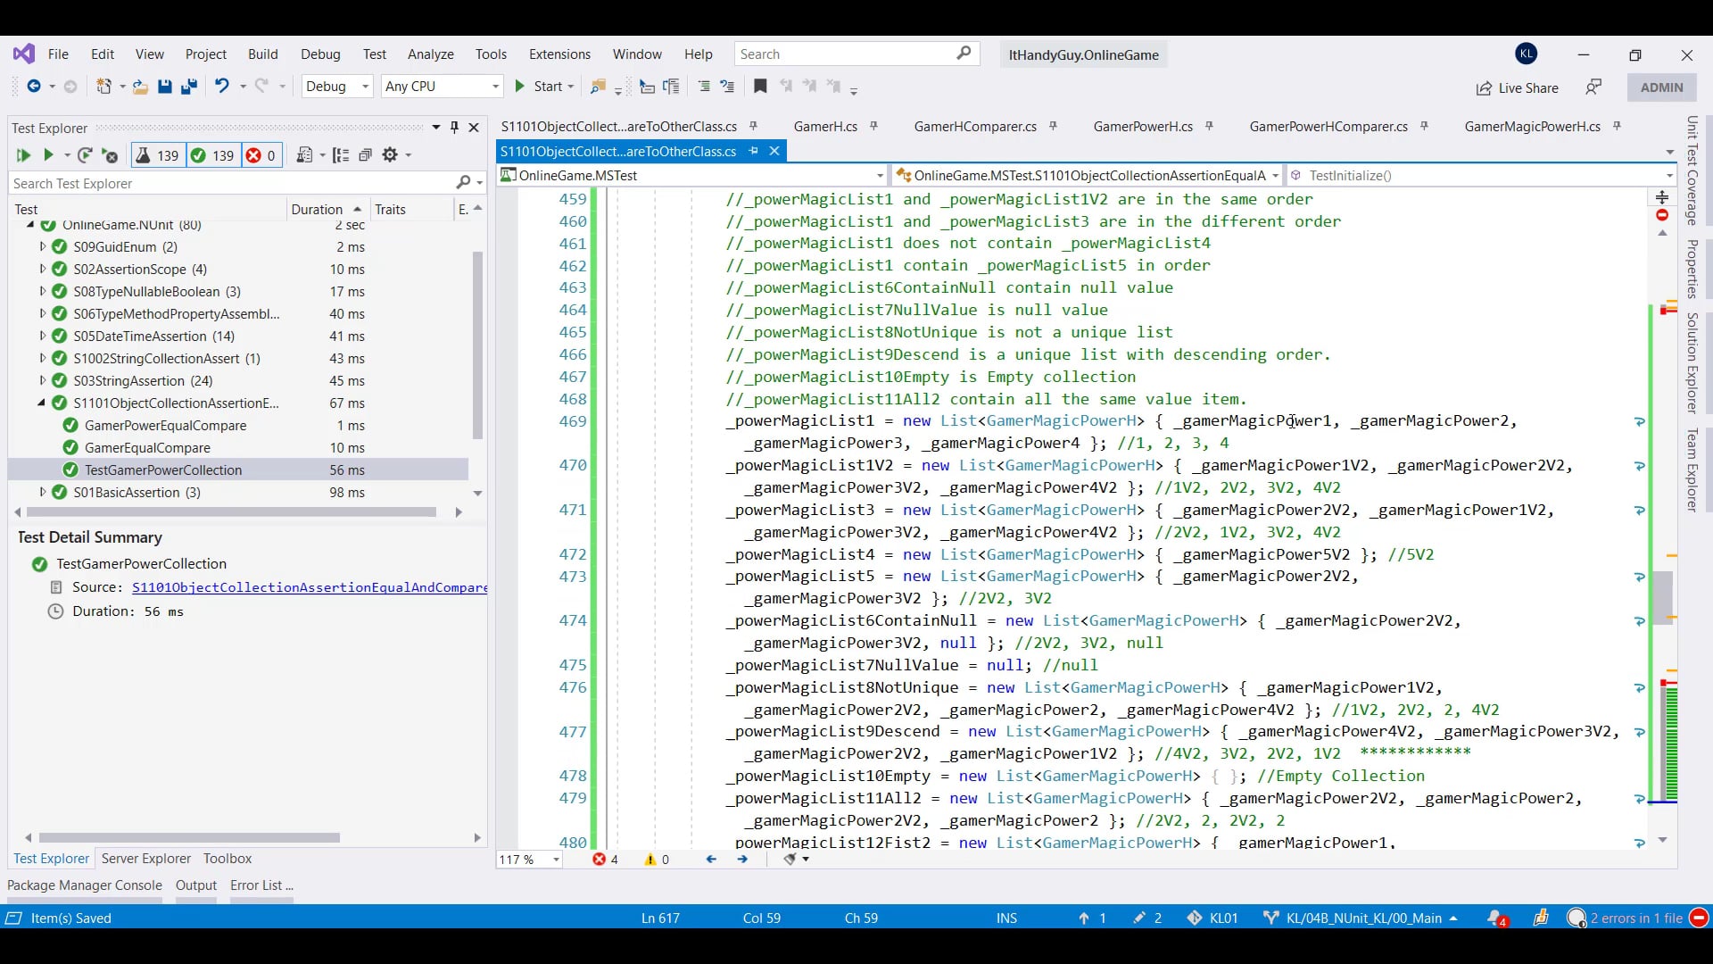
Task: Select the Comment Out Lines icon
Action: [x=704, y=87]
